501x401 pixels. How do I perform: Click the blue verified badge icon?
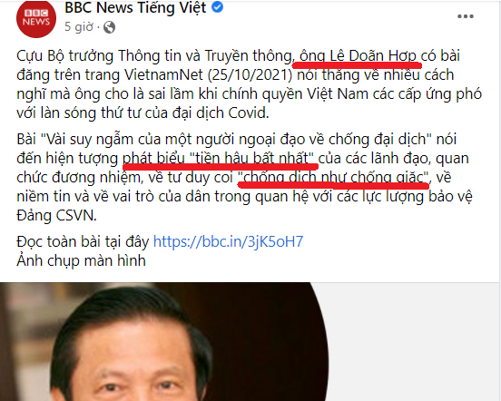click(x=217, y=7)
